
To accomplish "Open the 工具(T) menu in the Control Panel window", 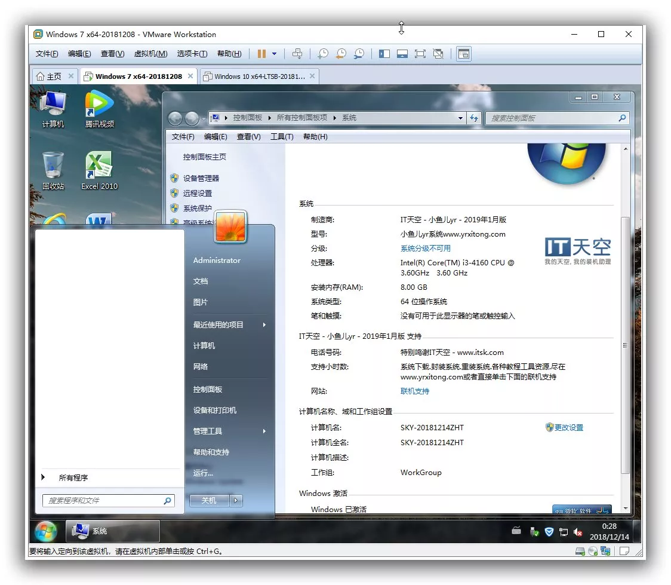I will click(x=282, y=137).
